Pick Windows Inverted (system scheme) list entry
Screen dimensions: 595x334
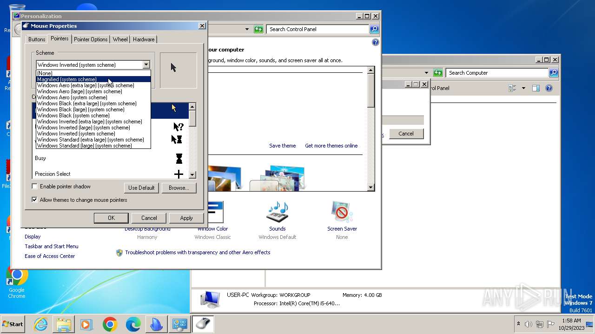pyautogui.click(x=93, y=134)
